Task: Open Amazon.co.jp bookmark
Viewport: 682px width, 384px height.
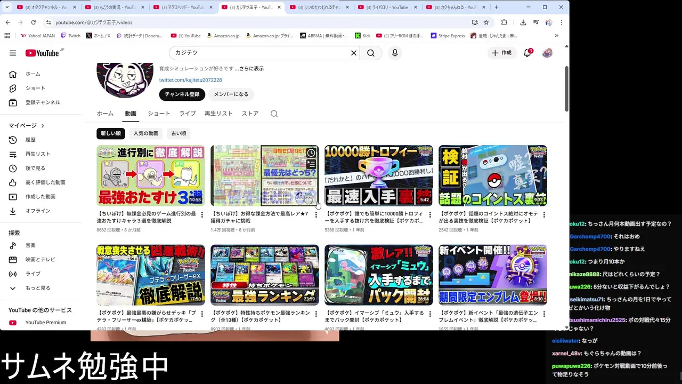Action: pos(223,36)
